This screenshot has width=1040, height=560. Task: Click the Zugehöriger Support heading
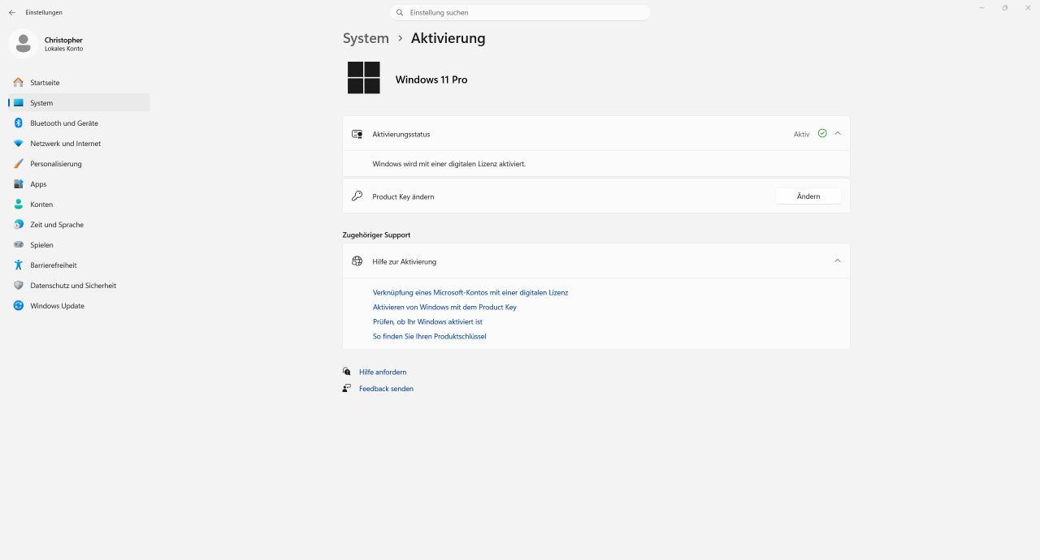376,235
